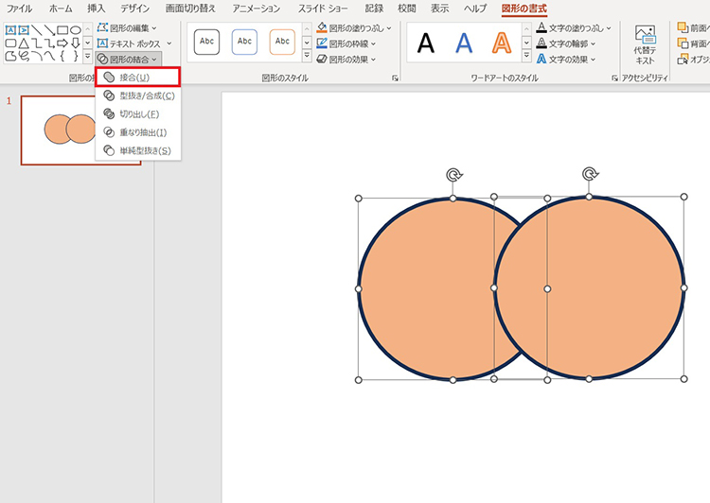710x503 pixels.
Task: Pick the oval shape in shapes gallery
Action: click(76, 29)
